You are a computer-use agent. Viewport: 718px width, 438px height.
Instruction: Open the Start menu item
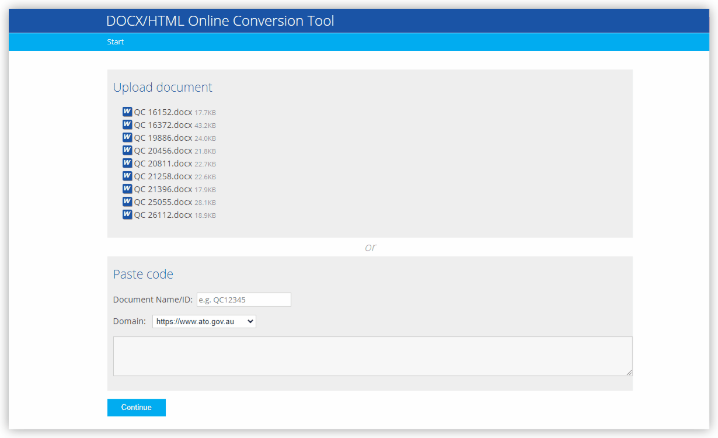point(116,42)
